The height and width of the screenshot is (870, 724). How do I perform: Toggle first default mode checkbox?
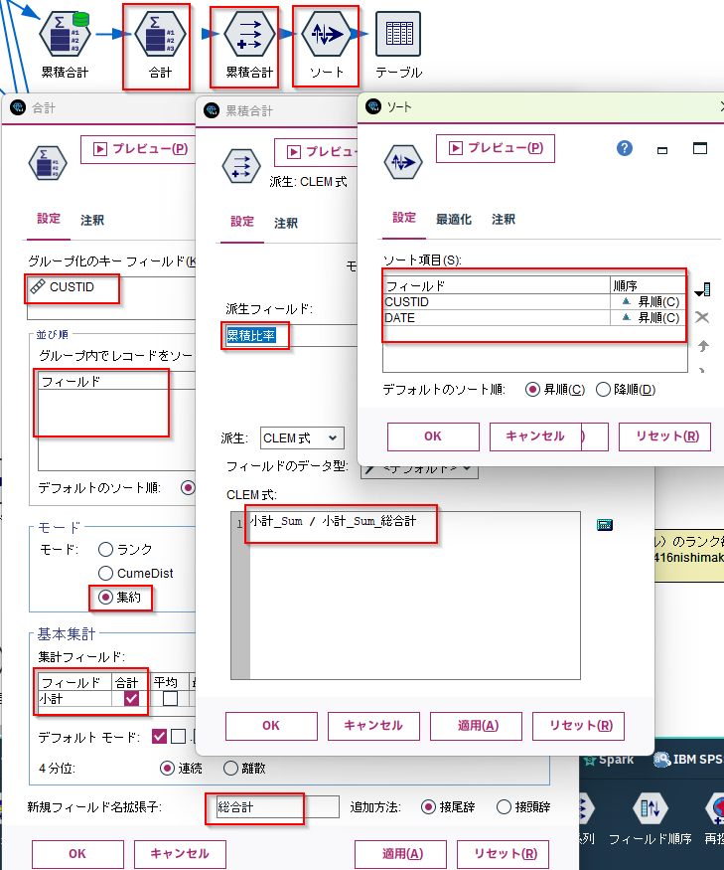(x=159, y=737)
